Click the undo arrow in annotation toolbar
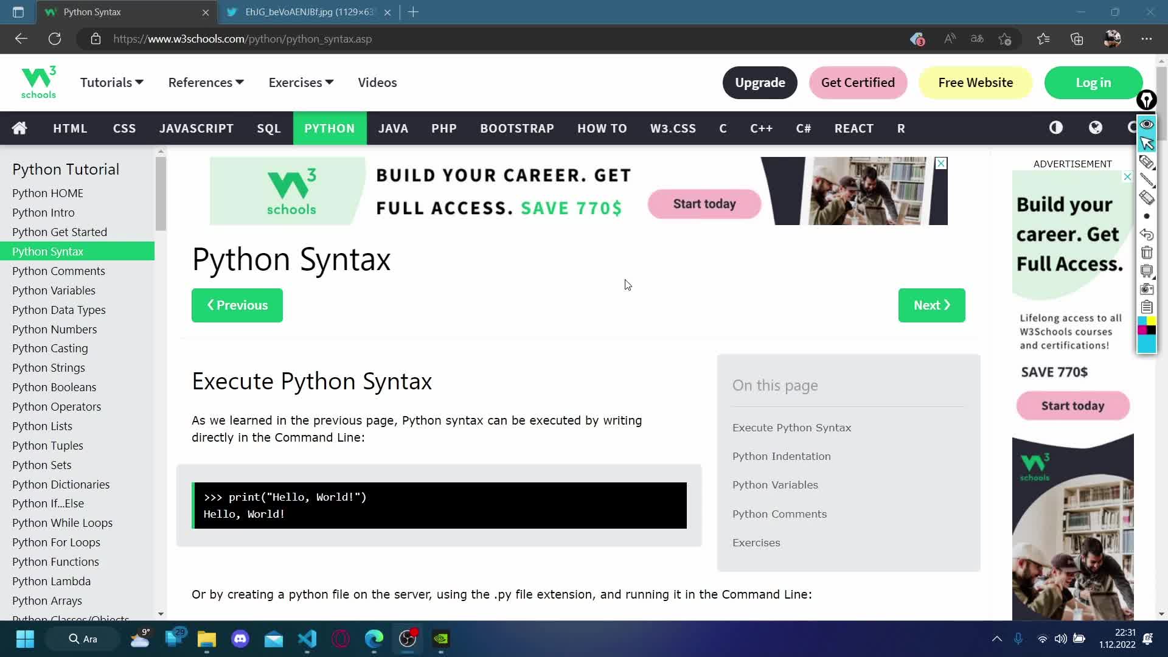The image size is (1168, 657). click(x=1146, y=234)
